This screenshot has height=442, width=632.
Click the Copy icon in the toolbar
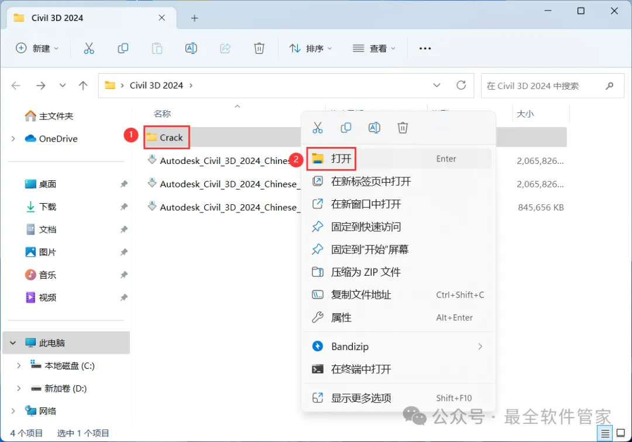pos(123,49)
